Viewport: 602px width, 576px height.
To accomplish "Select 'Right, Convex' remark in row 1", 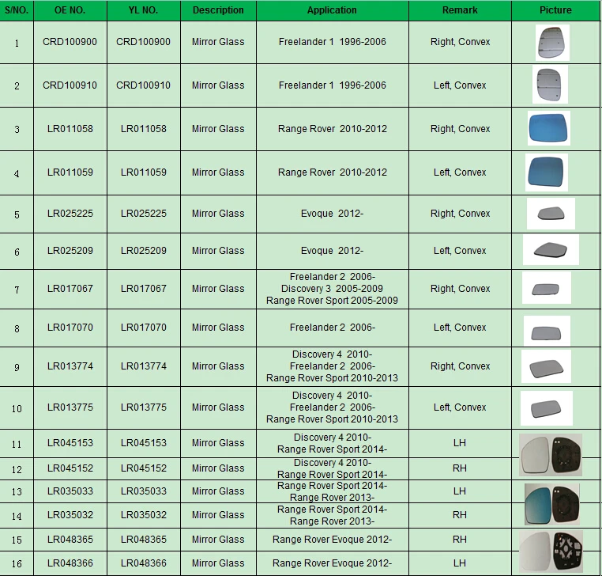I will (x=460, y=42).
